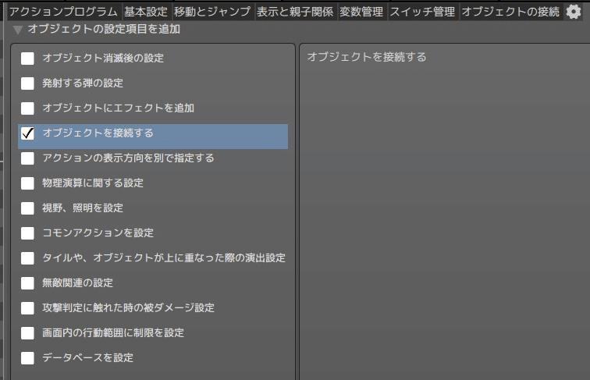Enable データベースを設定 checkbox
The width and height of the screenshot is (590, 380).
[x=27, y=358]
